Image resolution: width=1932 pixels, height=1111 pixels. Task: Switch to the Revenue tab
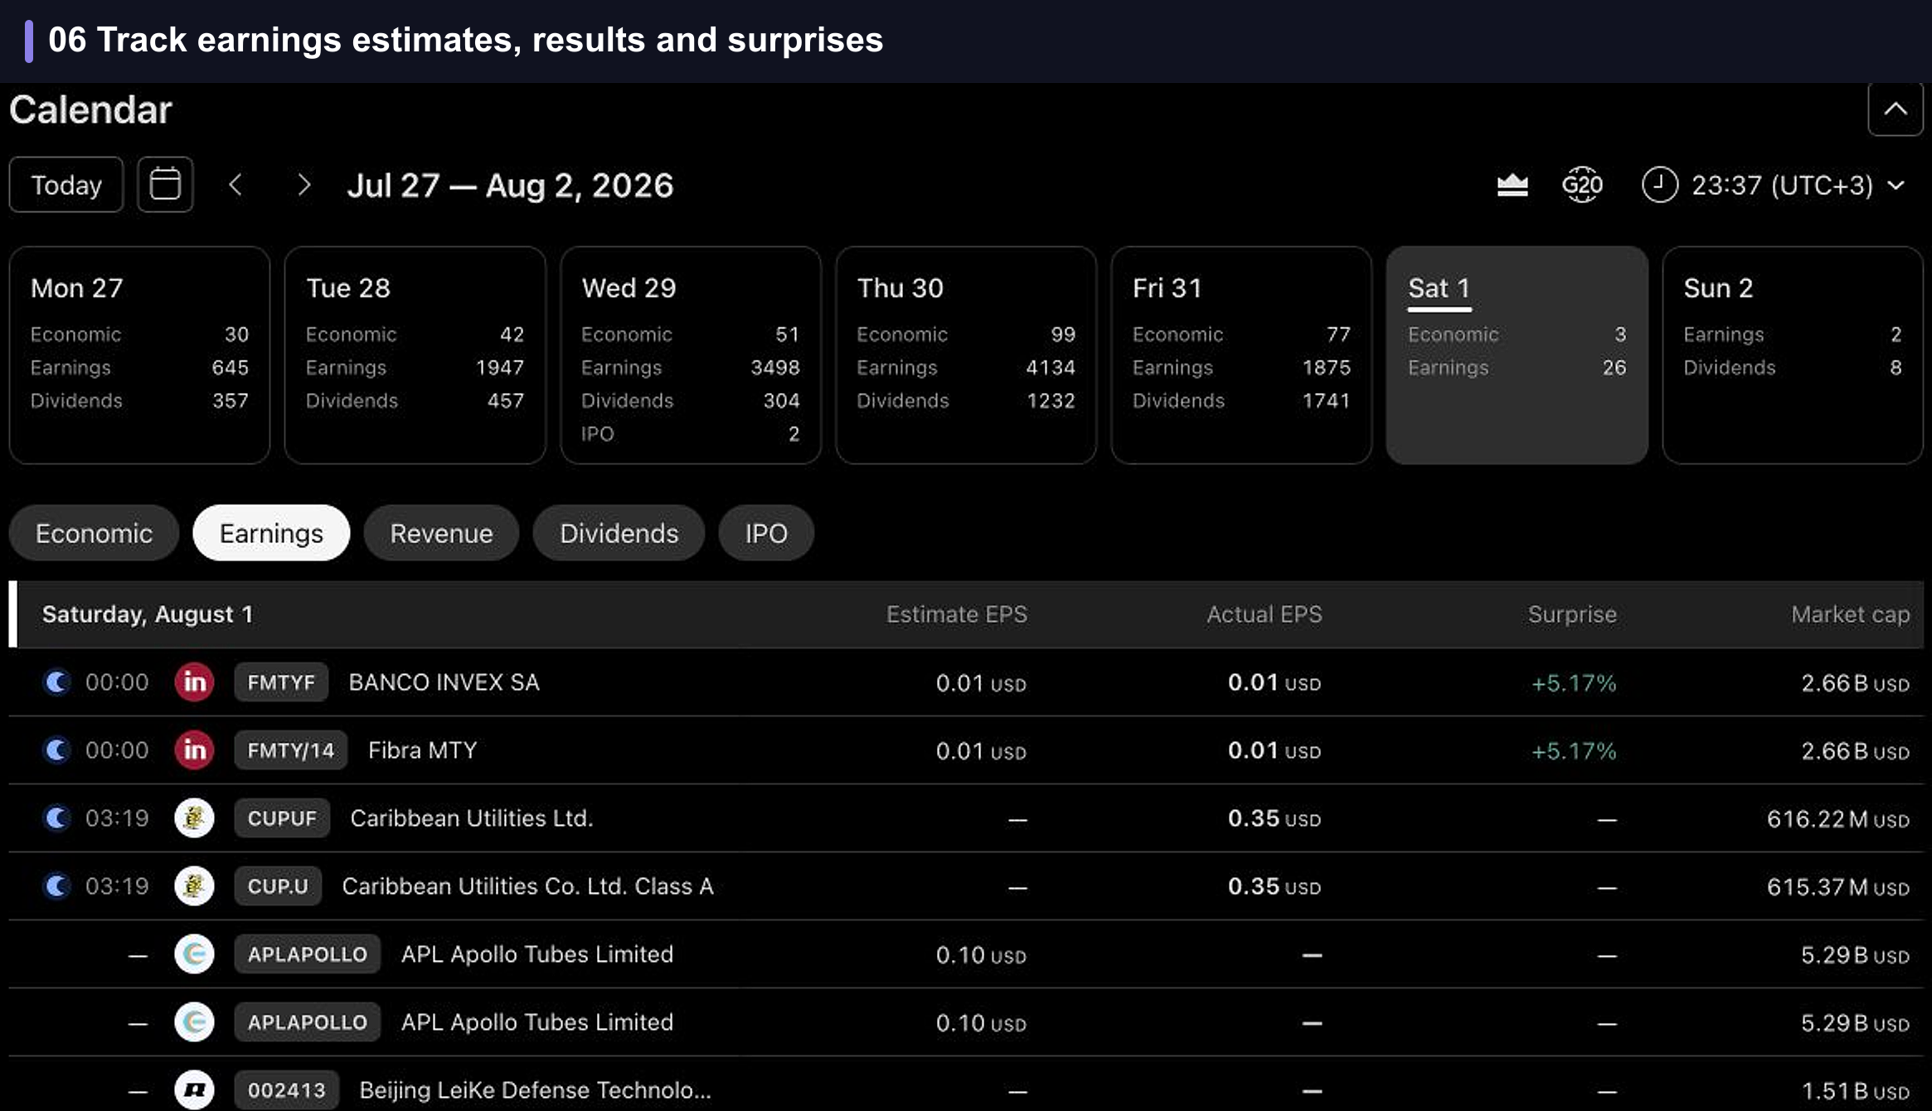[441, 533]
